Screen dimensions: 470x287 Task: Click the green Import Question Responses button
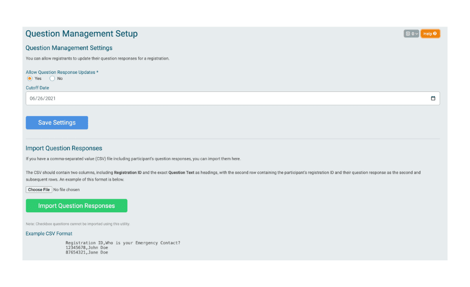[x=76, y=206]
